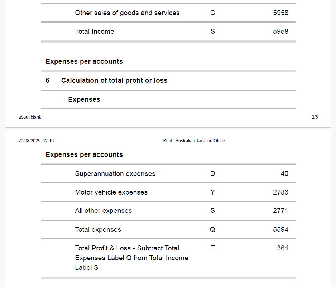The height and width of the screenshot is (287, 336).
Task: Click label letter Q beside Total expenses
Action: 212,230
